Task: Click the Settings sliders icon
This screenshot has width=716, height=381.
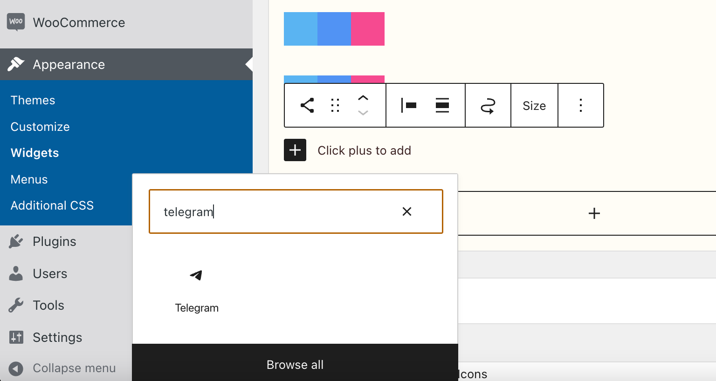Action: pyautogui.click(x=16, y=337)
